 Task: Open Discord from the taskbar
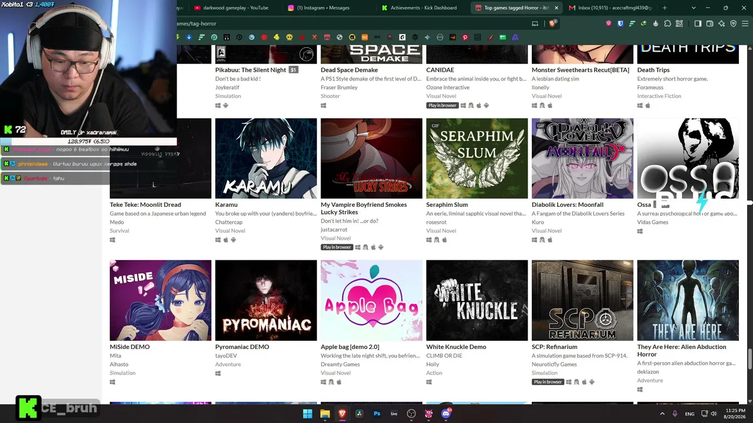tap(446, 414)
